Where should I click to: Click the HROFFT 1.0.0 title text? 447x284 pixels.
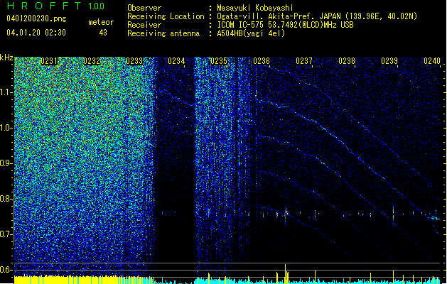(x=56, y=6)
